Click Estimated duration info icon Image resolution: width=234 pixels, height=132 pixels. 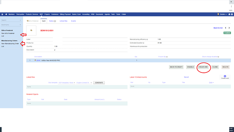click(x=143, y=43)
